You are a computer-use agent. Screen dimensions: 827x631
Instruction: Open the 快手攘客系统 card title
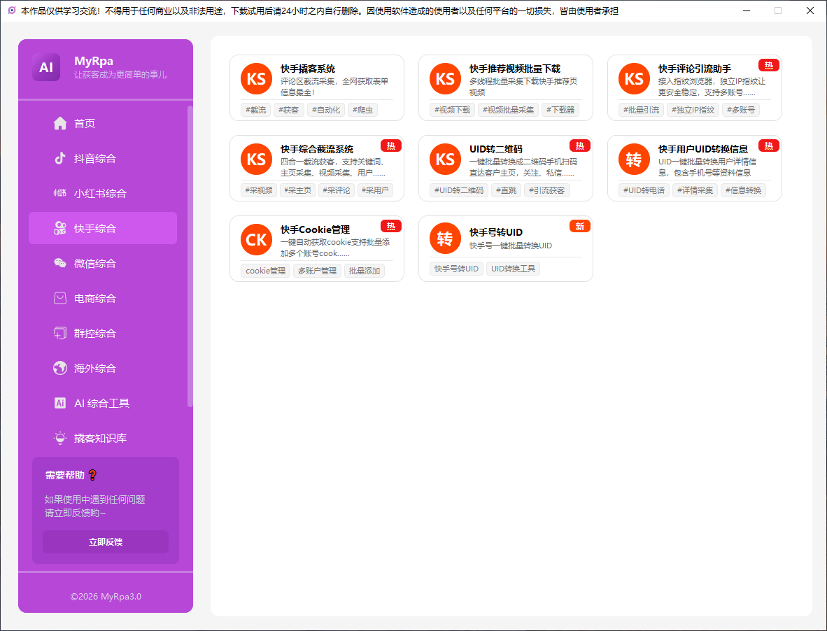click(x=308, y=69)
